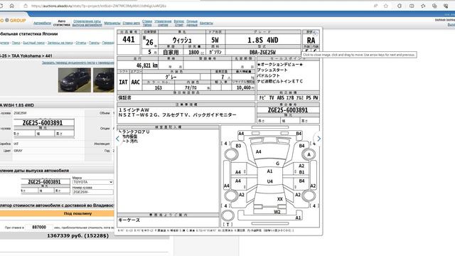Click the W2 mark on car diagram
This screenshot has width=455, height=256.
[x=277, y=212]
